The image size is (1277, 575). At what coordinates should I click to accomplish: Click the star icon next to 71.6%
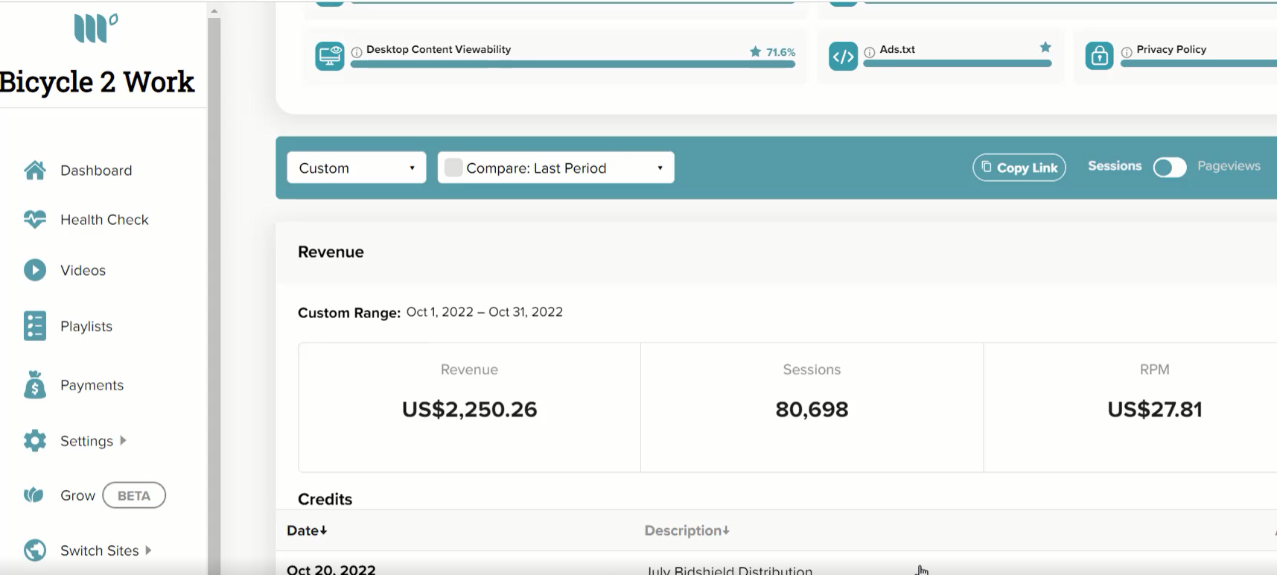(x=756, y=51)
